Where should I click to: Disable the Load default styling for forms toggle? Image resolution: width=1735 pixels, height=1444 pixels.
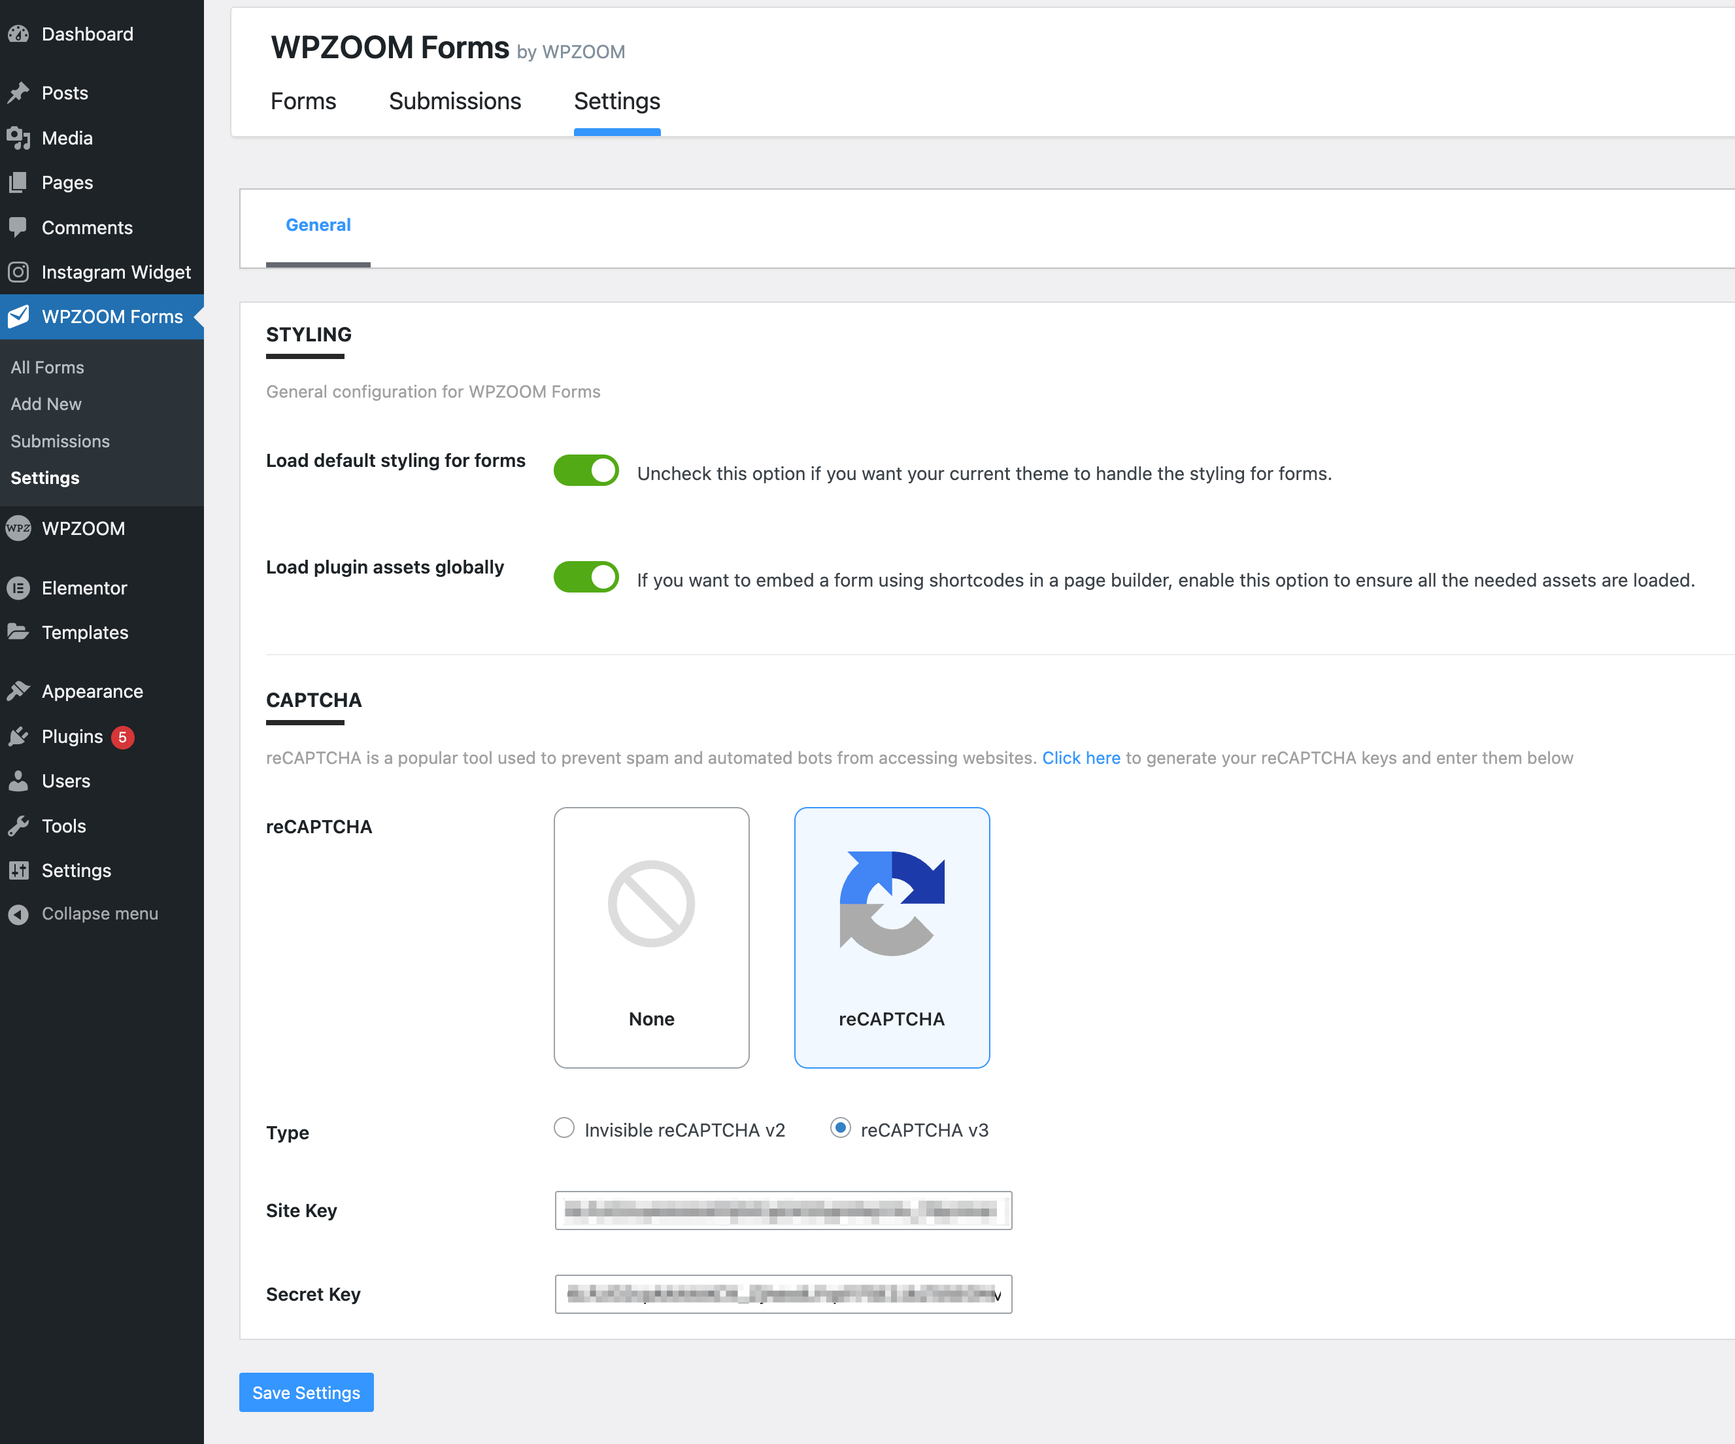coord(586,470)
